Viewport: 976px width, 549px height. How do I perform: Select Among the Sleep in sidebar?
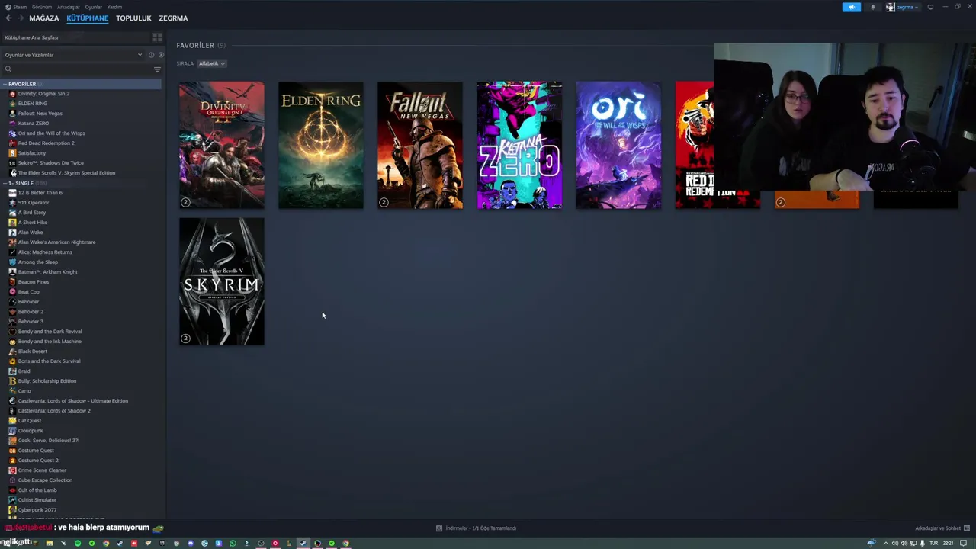point(37,262)
